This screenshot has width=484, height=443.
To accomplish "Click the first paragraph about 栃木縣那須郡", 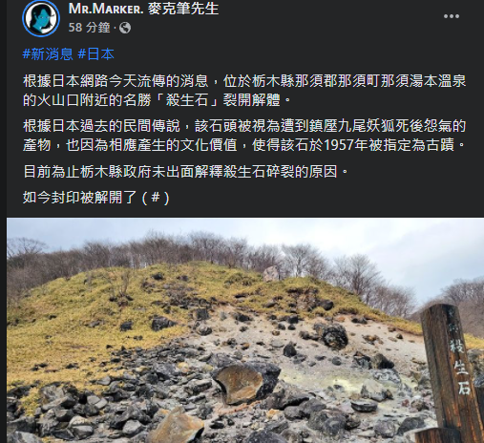I will click(x=244, y=91).
